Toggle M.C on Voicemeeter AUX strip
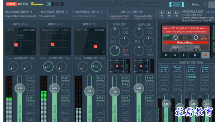The height and width of the screenshot is (122, 215). [150, 113]
